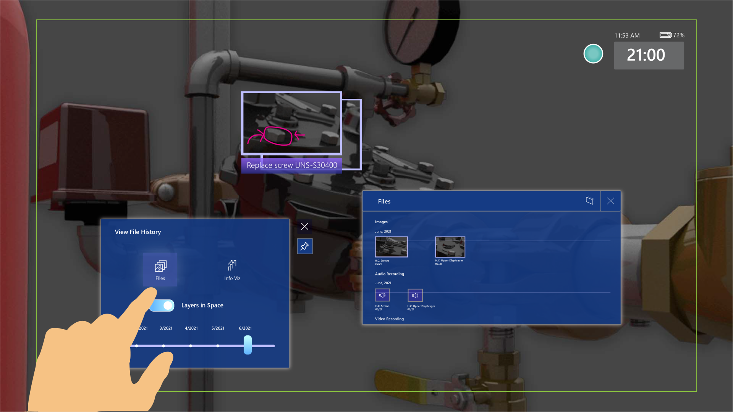The height and width of the screenshot is (412, 733).
Task: Open the Info Viz option
Action: pos(232,270)
